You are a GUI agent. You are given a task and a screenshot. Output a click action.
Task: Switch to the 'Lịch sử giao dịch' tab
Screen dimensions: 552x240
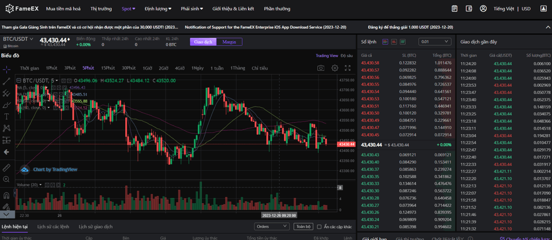pyautogui.click(x=95, y=226)
